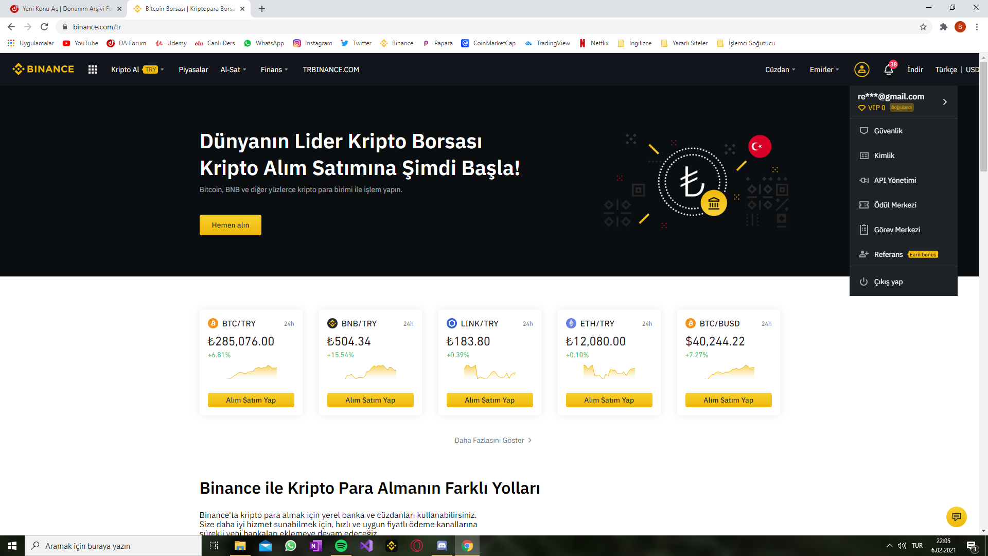Click the Windows taskbar search box
The height and width of the screenshot is (556, 988).
pos(113,546)
